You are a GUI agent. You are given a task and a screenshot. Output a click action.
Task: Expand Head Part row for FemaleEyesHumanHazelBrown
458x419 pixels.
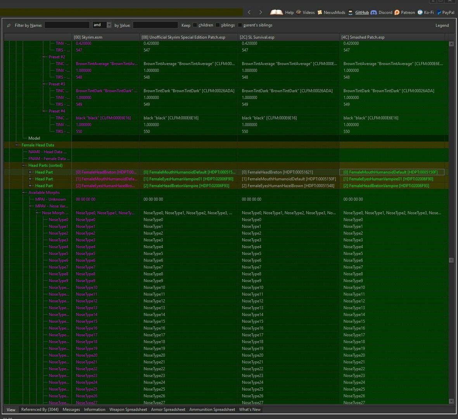[30, 186]
